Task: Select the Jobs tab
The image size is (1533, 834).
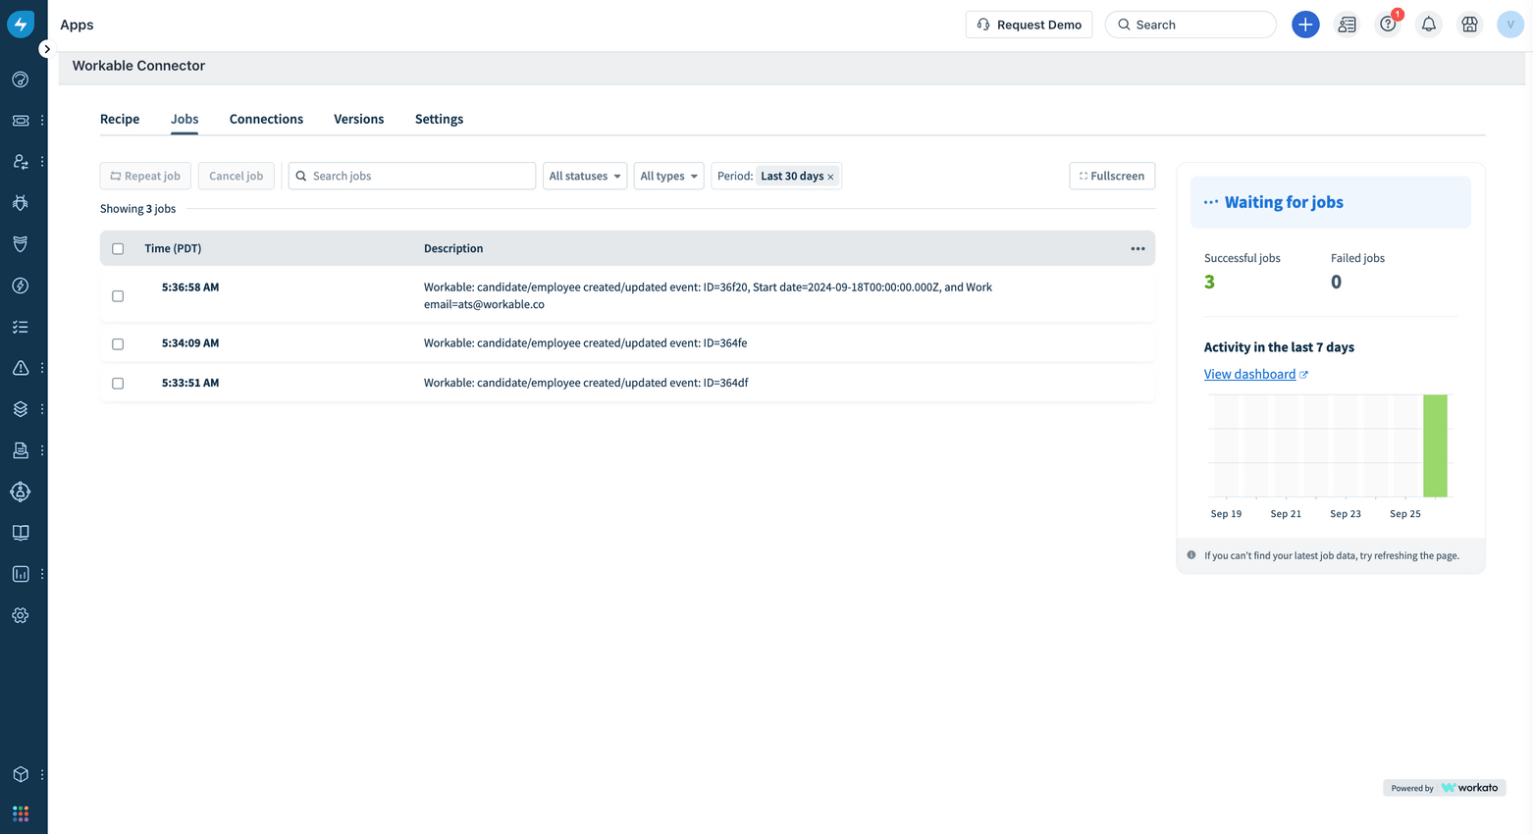Action: pyautogui.click(x=185, y=119)
